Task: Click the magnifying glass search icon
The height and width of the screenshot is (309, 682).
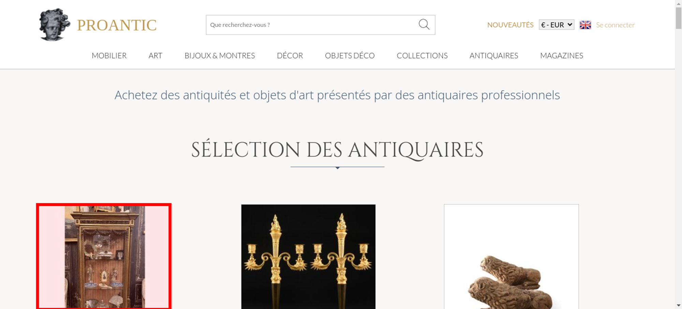Action: click(424, 25)
